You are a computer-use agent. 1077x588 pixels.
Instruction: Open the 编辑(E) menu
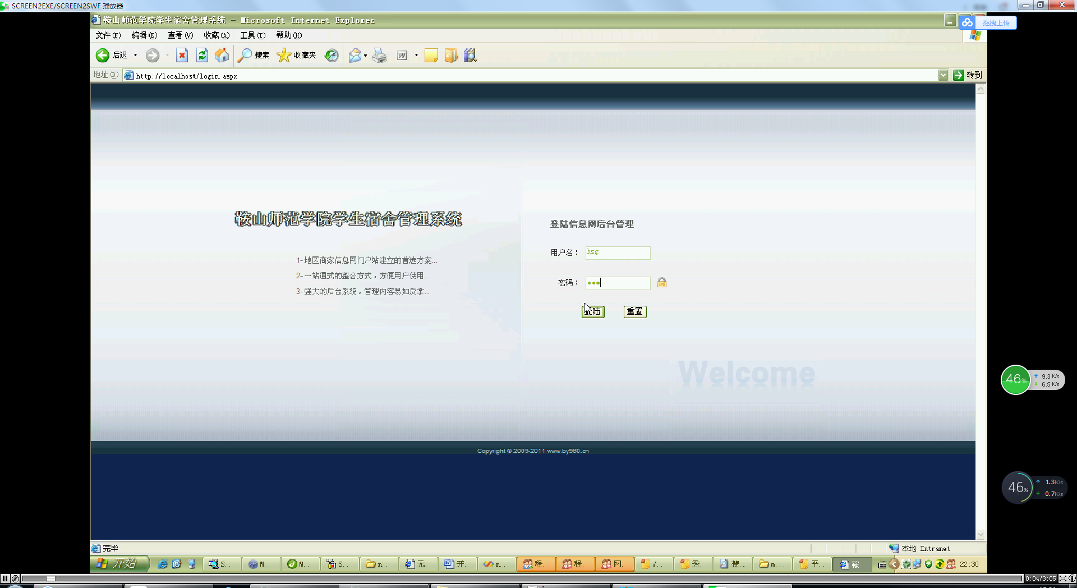(144, 35)
